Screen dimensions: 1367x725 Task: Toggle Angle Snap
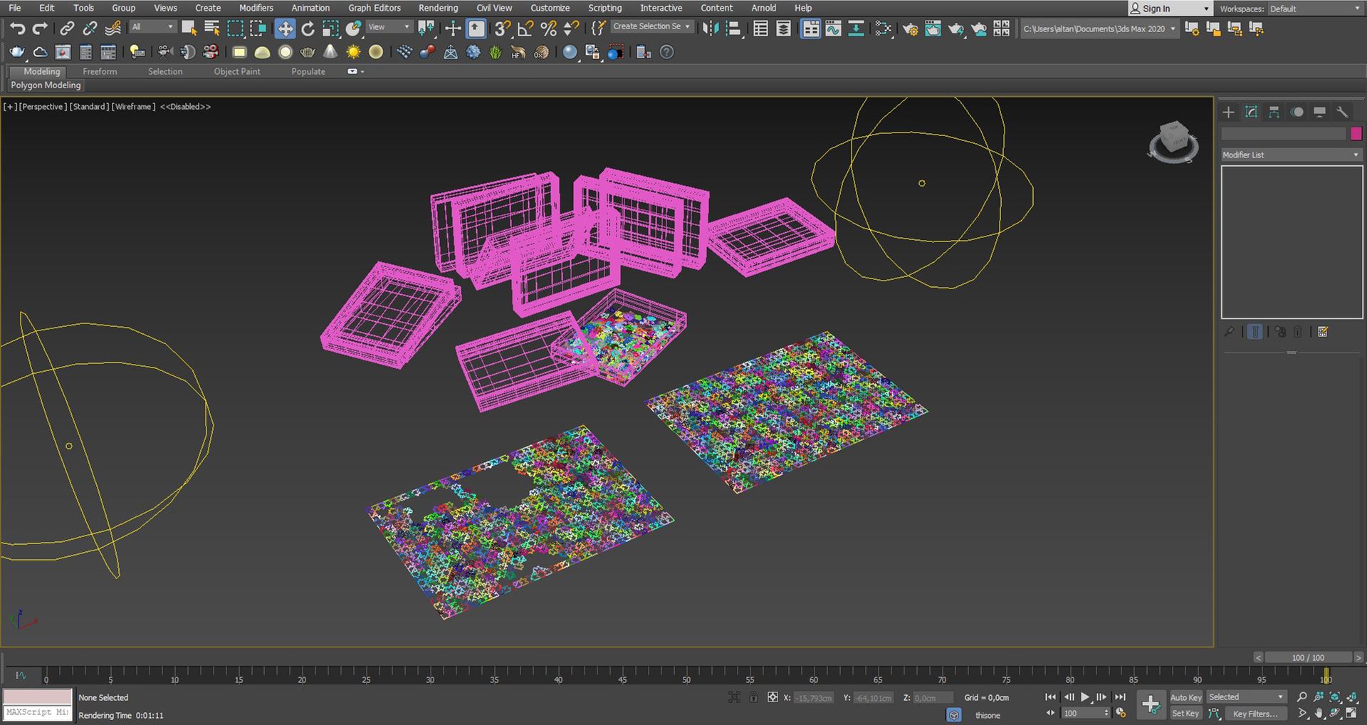click(525, 28)
